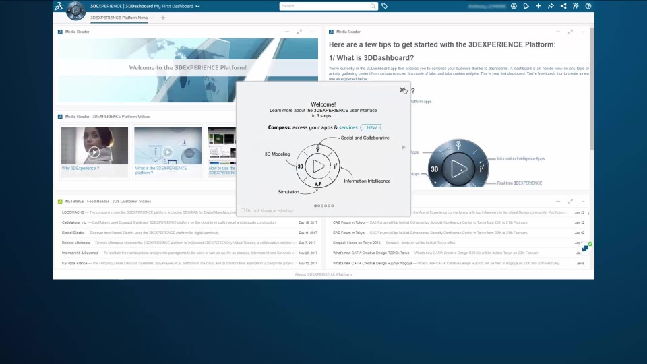The height and width of the screenshot is (364, 647).
Task: Add a new dashboard tab with plus
Action: (163, 18)
